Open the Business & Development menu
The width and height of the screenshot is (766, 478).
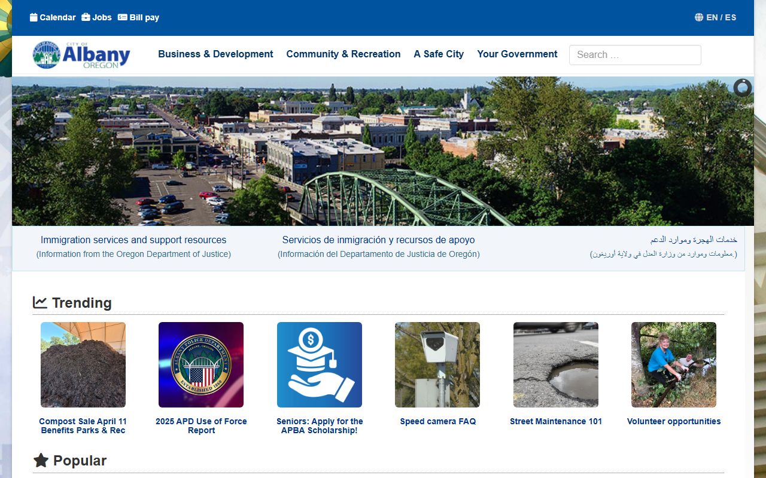[x=215, y=54]
